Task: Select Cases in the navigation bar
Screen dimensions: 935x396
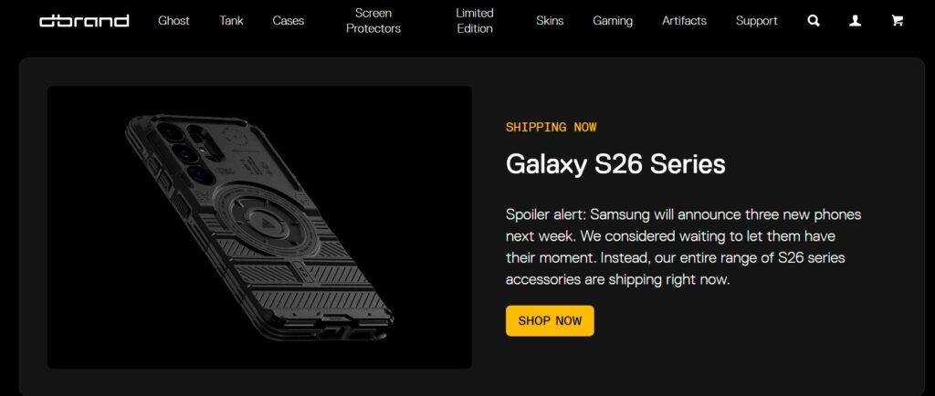Action: (289, 20)
